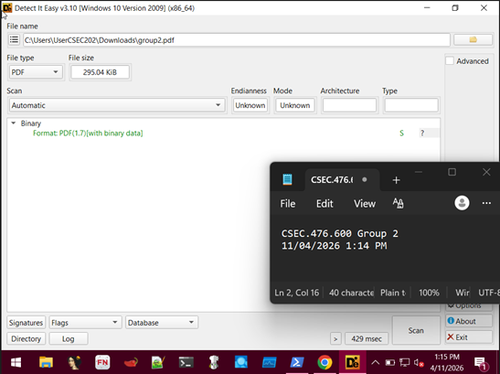Click the 429 msec scan time field

[367, 339]
